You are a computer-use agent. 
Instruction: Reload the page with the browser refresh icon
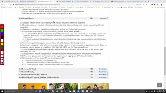click(x=8, y=5)
